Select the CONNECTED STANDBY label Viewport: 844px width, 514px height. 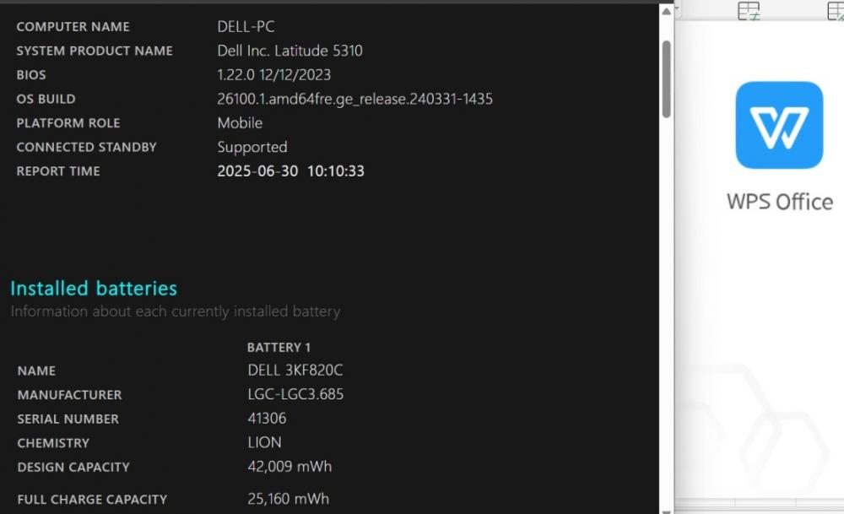86,148
